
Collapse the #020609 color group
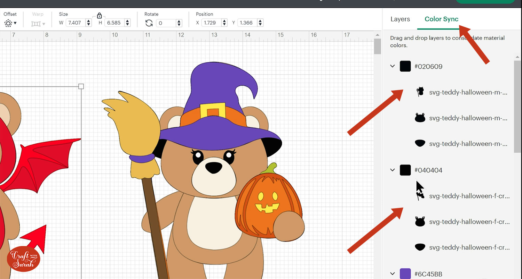(x=393, y=66)
